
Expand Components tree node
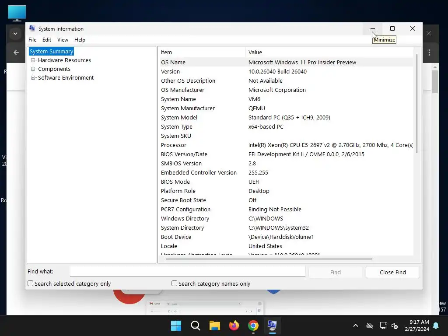pos(33,69)
